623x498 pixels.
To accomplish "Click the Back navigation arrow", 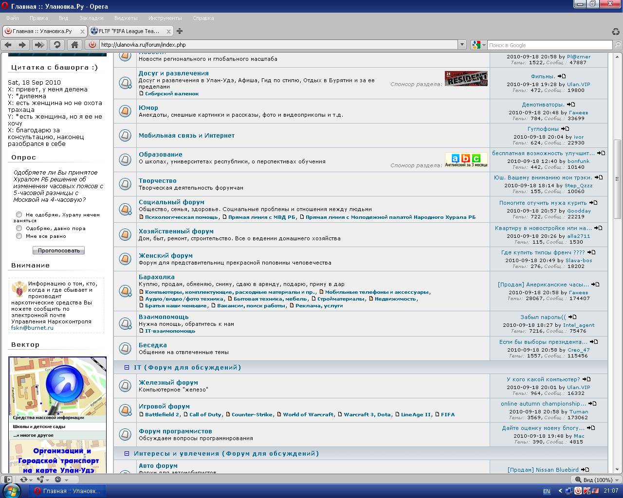I will (8, 45).
